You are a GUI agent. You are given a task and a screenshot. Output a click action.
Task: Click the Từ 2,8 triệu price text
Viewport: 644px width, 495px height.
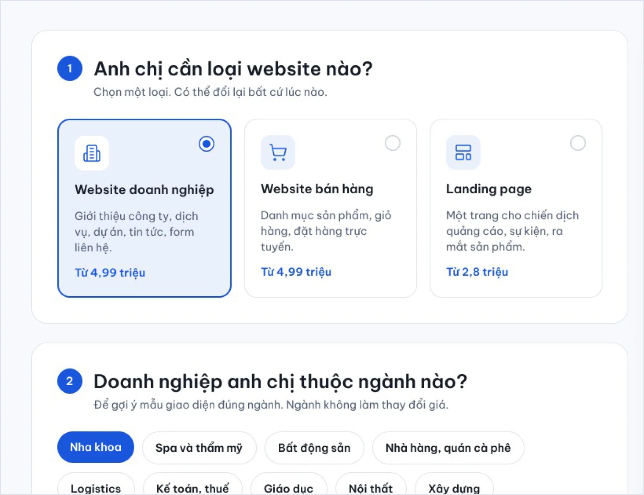point(477,272)
